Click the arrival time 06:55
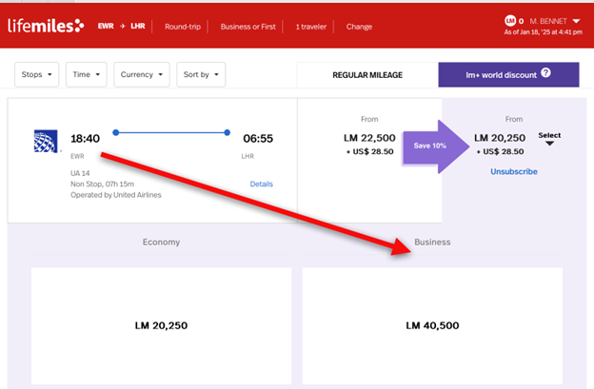 pos(258,139)
